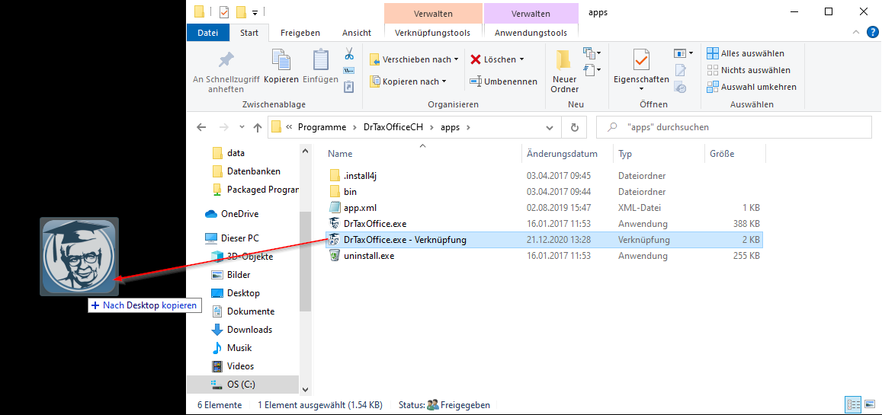Click the Kopieren icon in Zwischenablage
The width and height of the screenshot is (882, 415).
[281, 60]
